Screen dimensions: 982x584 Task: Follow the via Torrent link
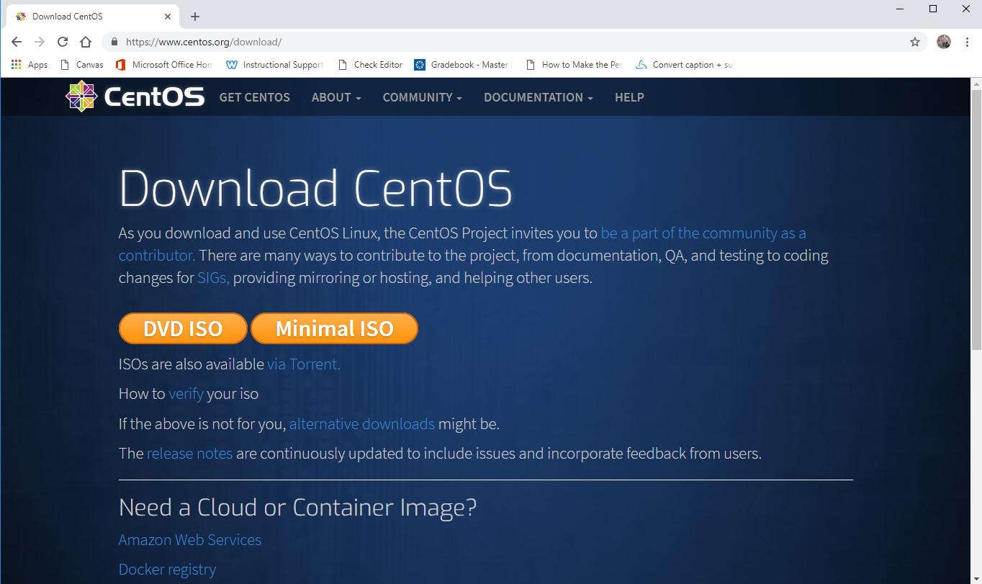[x=303, y=364]
